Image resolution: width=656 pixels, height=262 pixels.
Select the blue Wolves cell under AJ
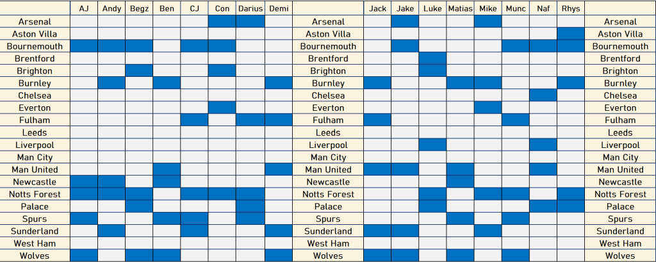point(83,256)
